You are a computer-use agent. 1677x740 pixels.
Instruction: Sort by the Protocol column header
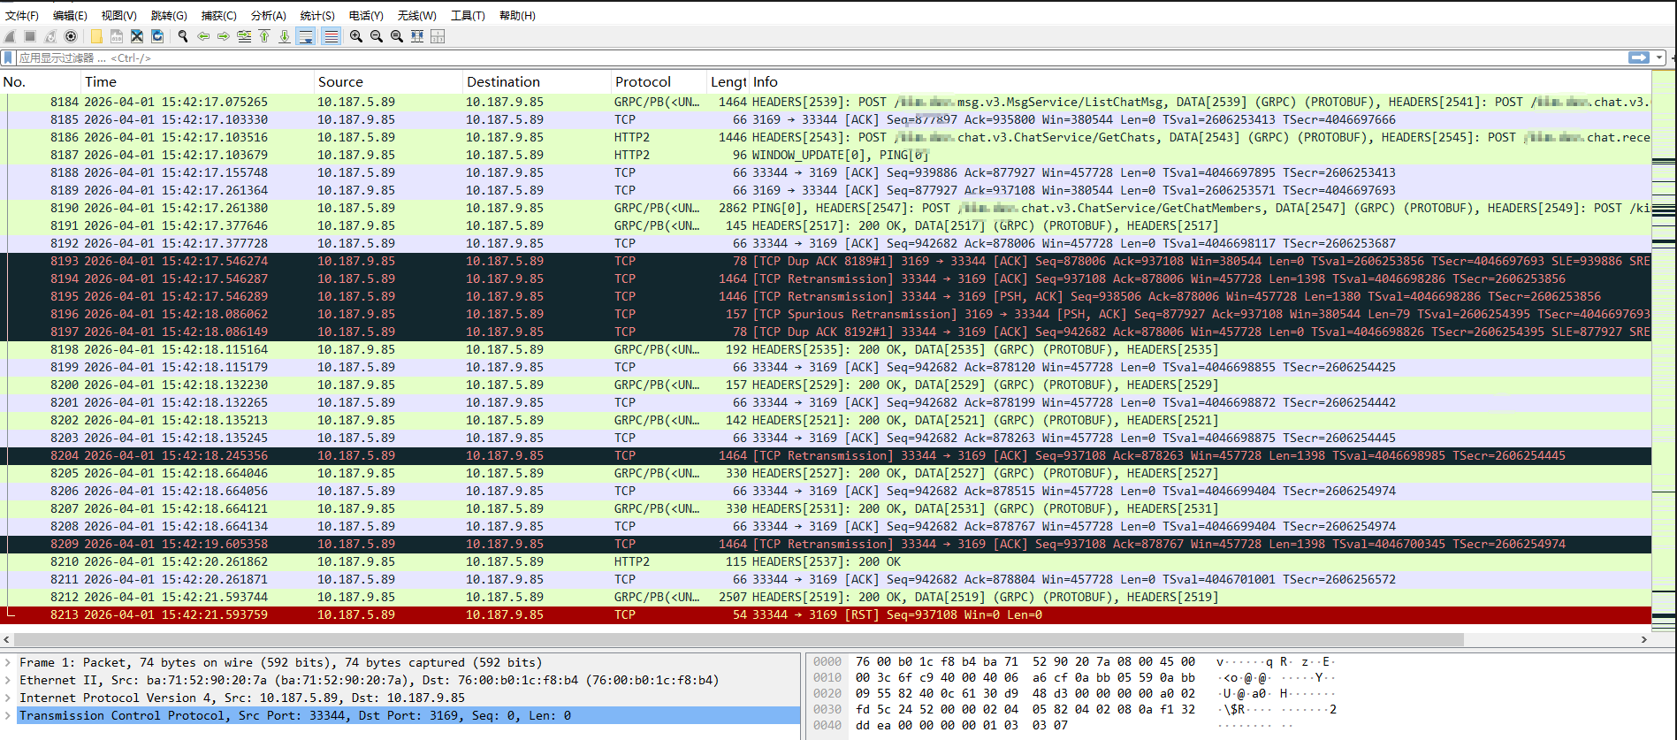(659, 81)
